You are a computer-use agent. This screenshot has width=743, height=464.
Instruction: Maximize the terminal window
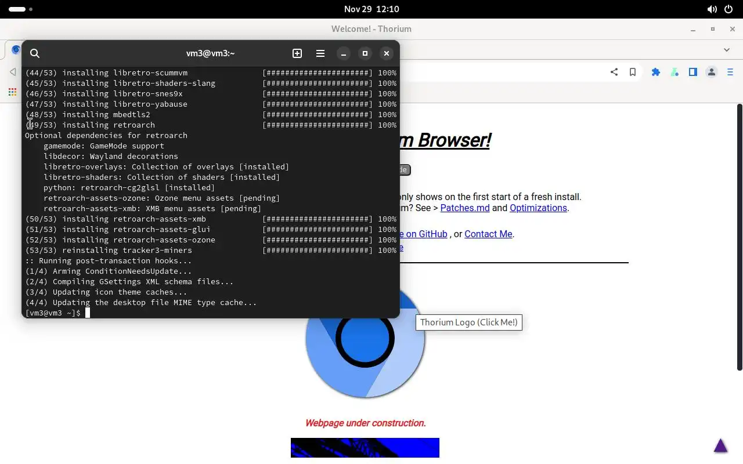[365, 53]
